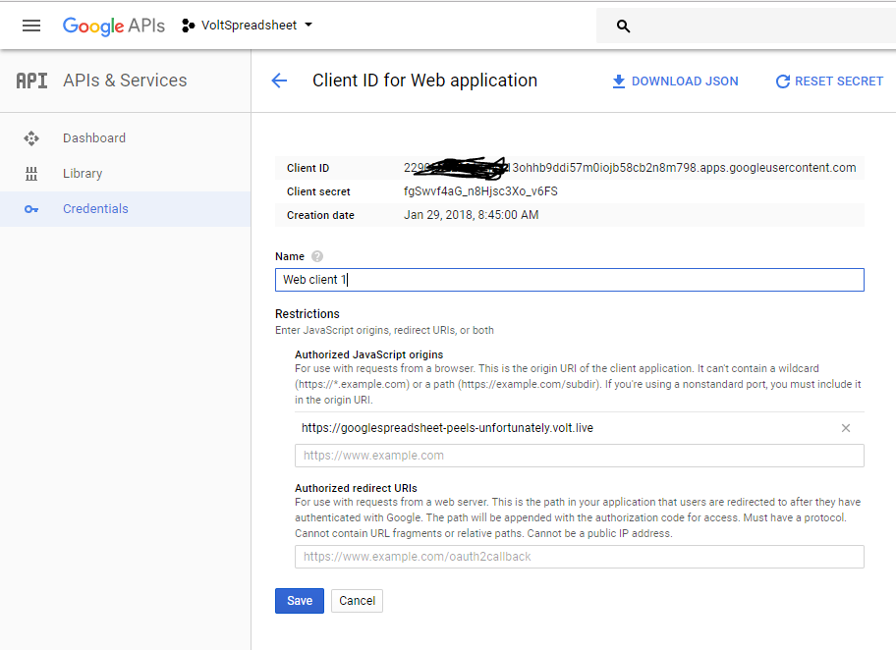The height and width of the screenshot is (650, 896).
Task: Save the client ID settings
Action: pos(300,601)
